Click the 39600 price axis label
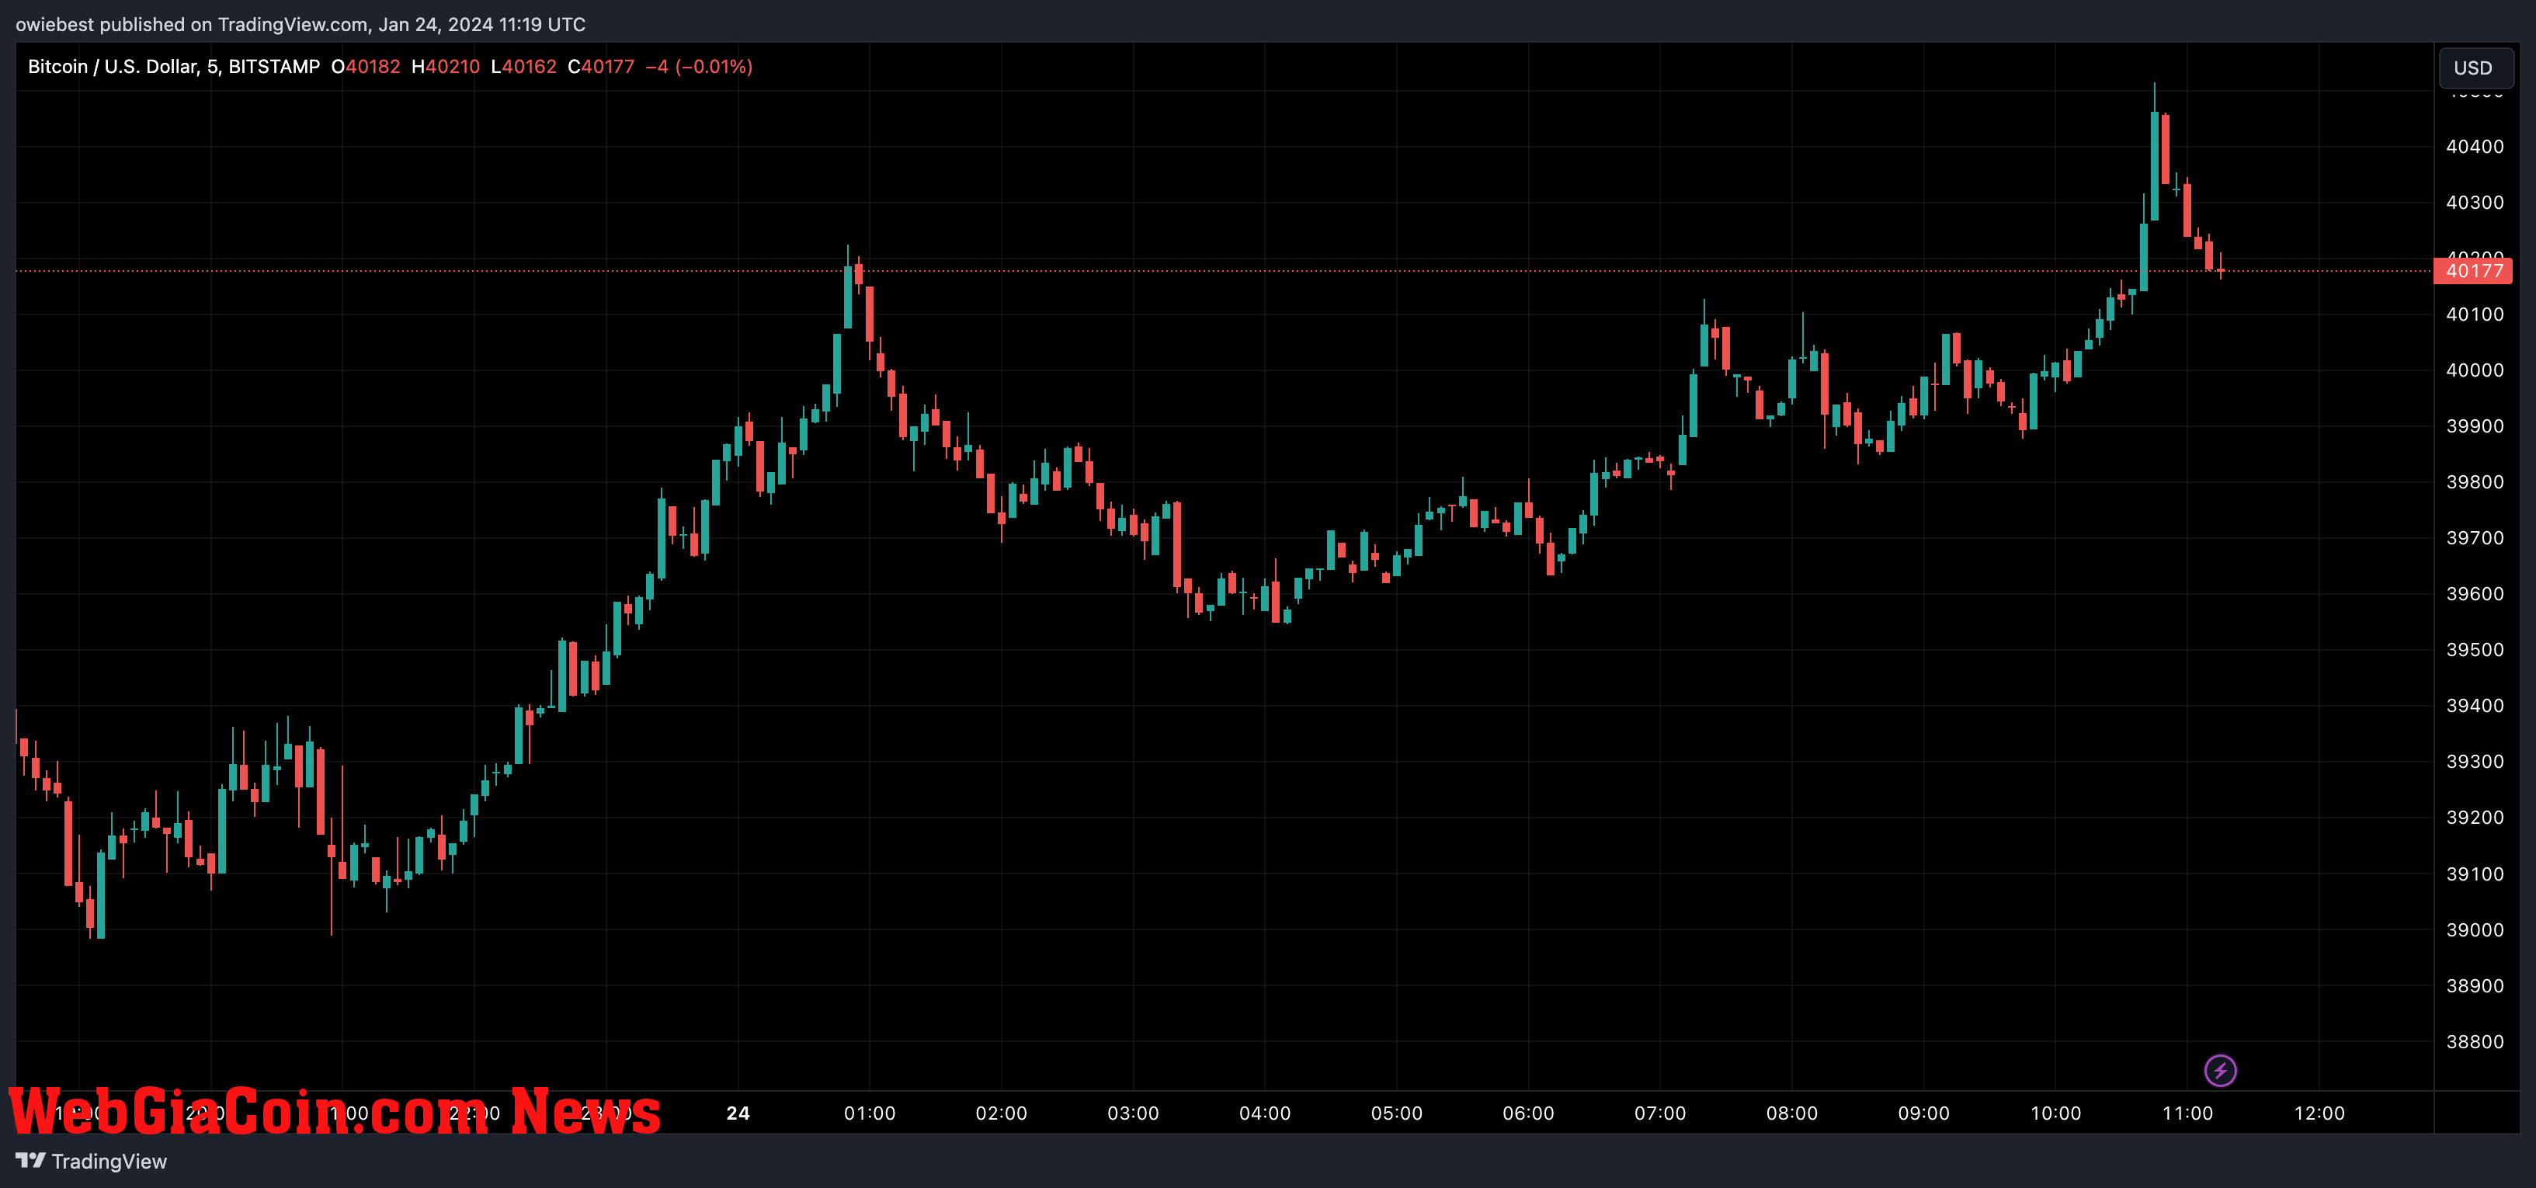The height and width of the screenshot is (1188, 2536). click(2474, 595)
